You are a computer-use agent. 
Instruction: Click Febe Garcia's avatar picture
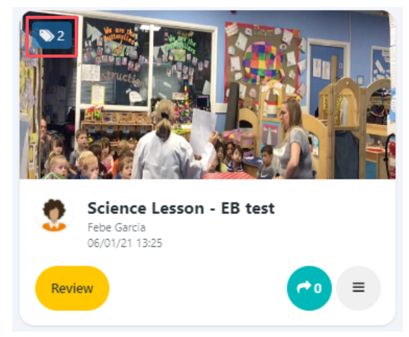[x=54, y=214]
